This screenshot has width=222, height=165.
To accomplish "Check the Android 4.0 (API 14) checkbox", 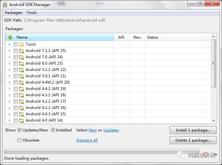I will point(16,120).
